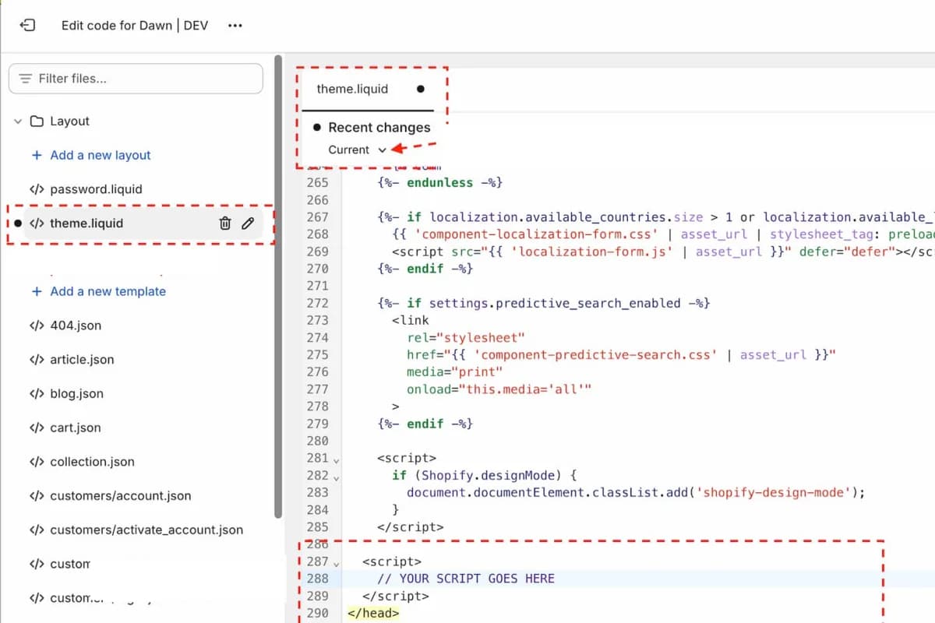The image size is (935, 623).
Task: Delete theme.liquid with the trash icon
Action: tap(225, 224)
